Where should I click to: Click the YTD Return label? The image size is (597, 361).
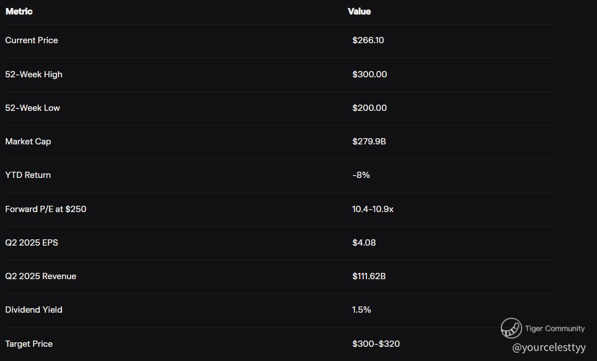pyautogui.click(x=28, y=175)
